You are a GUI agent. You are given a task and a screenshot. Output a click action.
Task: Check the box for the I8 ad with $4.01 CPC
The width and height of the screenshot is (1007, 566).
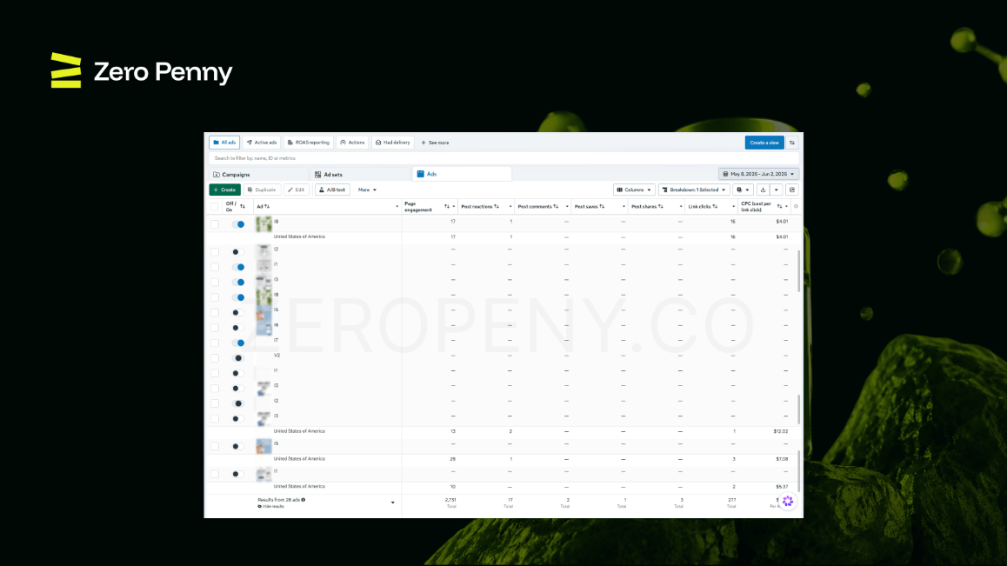(x=215, y=224)
